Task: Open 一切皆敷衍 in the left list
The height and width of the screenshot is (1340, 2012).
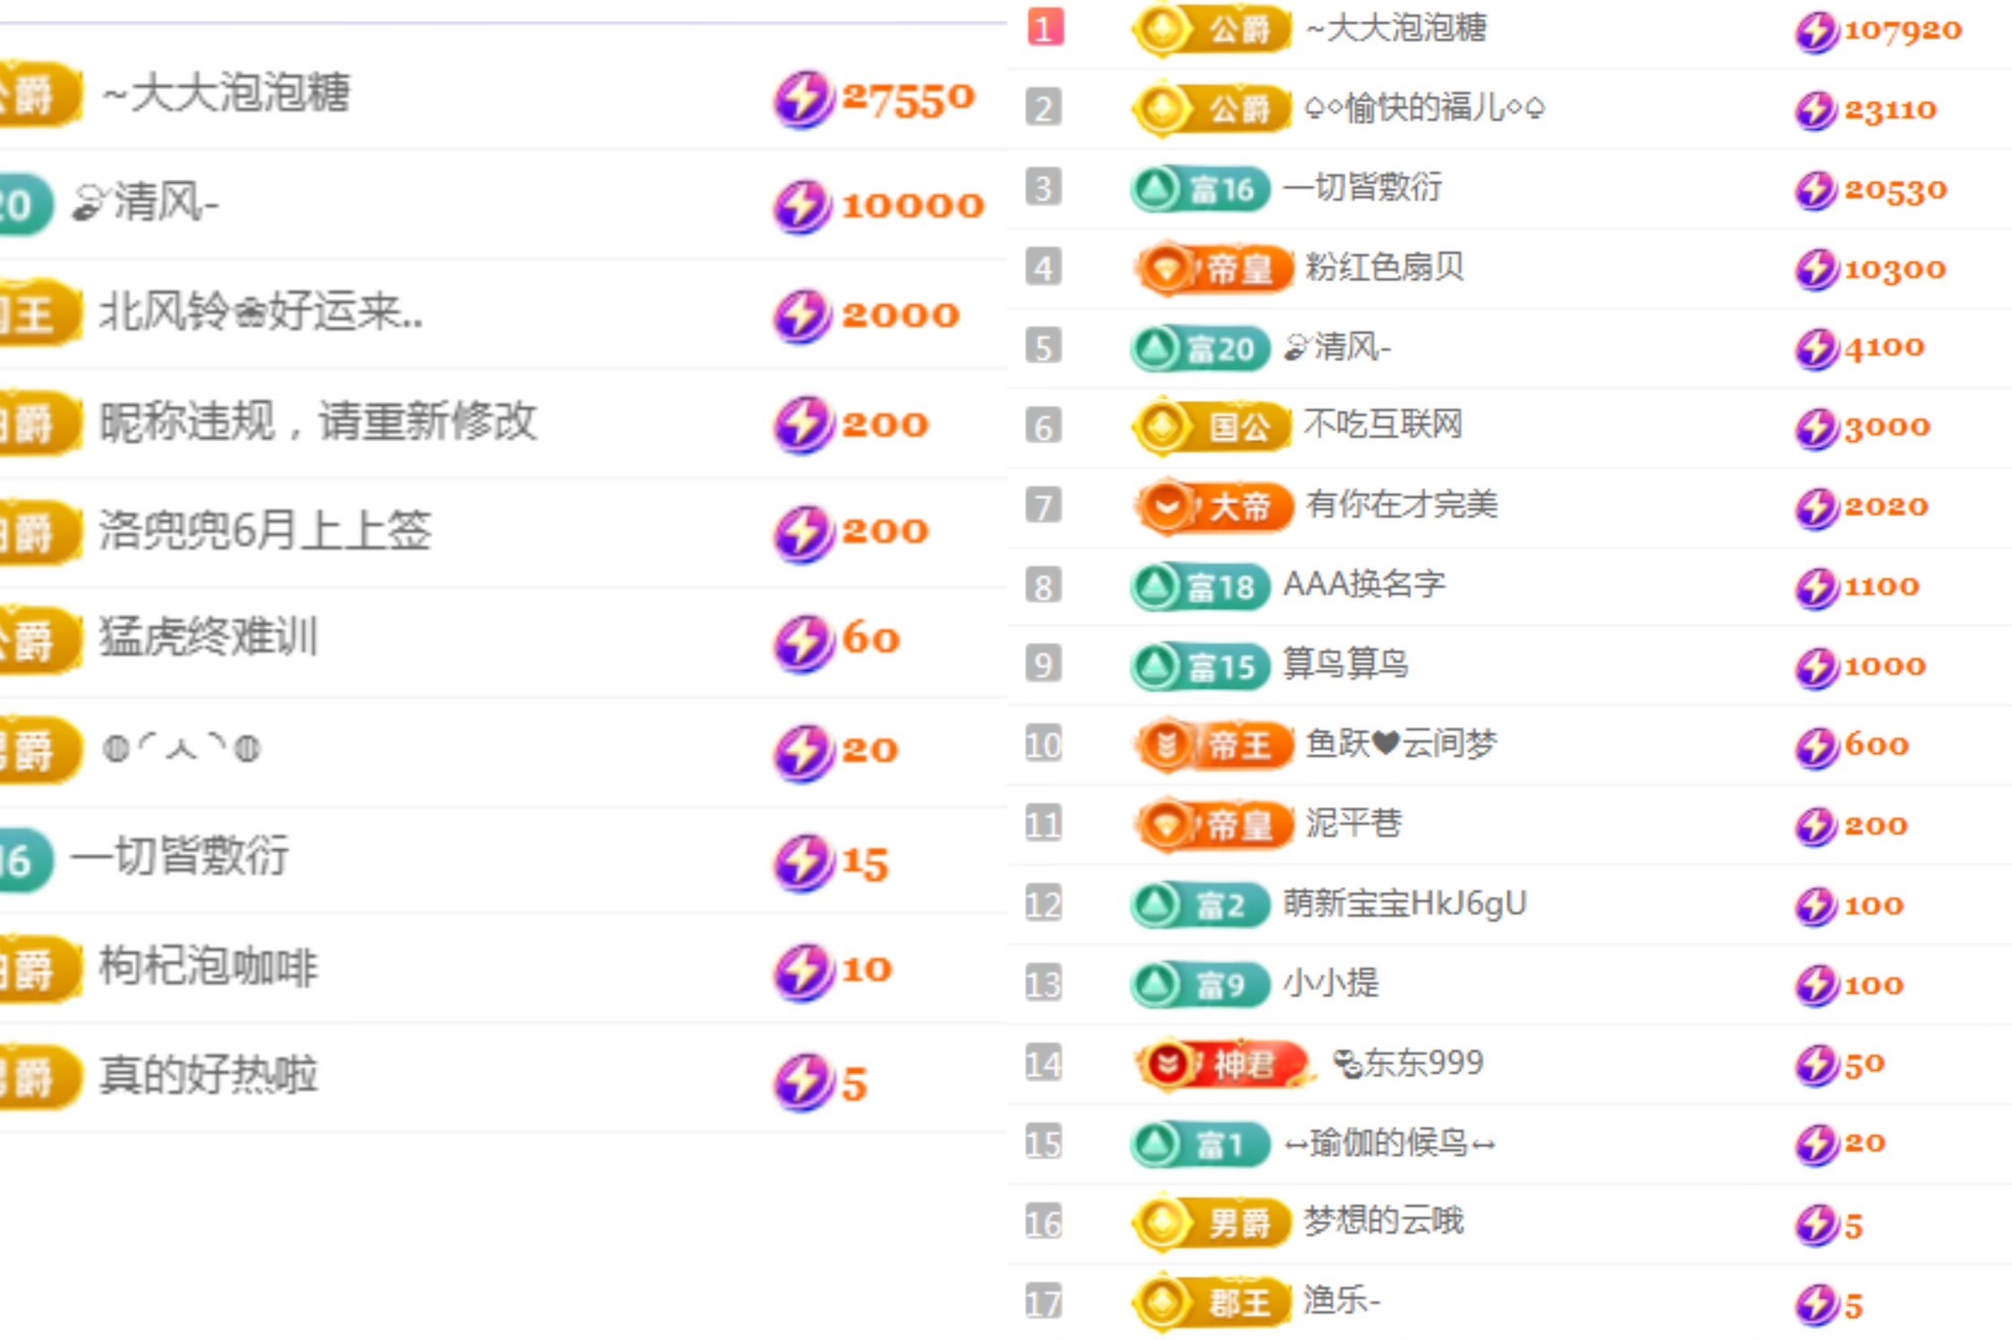Action: (x=179, y=855)
